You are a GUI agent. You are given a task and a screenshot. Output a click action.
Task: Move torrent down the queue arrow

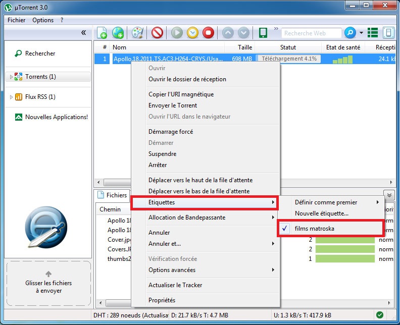(x=243, y=33)
